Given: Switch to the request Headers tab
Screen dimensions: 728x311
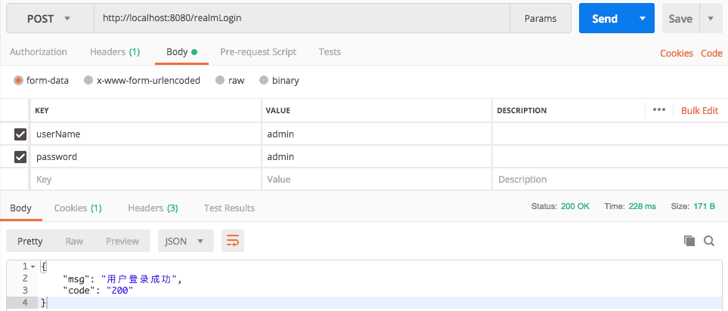Looking at the screenshot, I should [114, 52].
